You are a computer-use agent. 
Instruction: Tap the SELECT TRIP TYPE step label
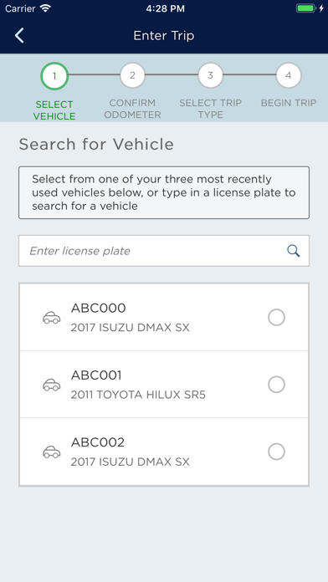click(x=210, y=109)
